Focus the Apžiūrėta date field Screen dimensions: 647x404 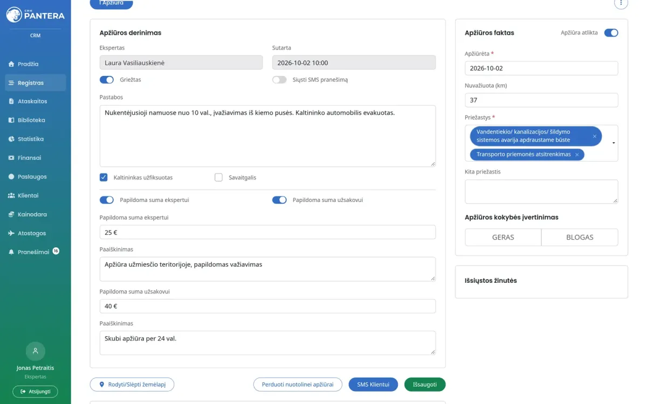[541, 68]
